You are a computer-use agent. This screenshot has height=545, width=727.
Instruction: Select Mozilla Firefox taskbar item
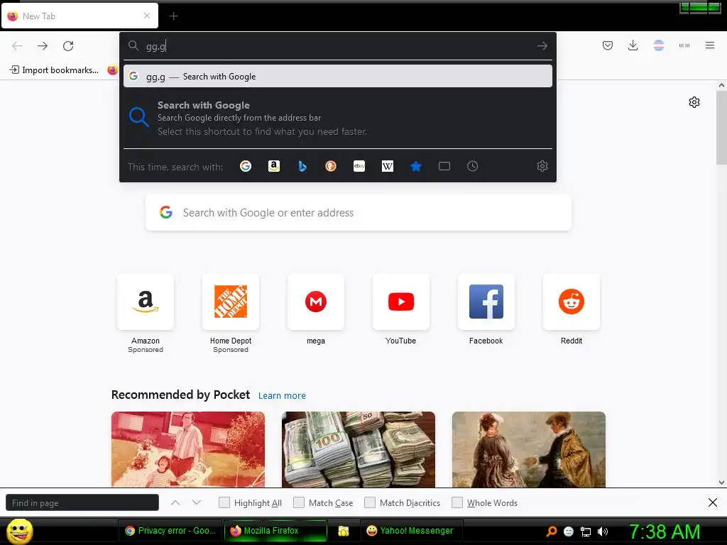275,531
